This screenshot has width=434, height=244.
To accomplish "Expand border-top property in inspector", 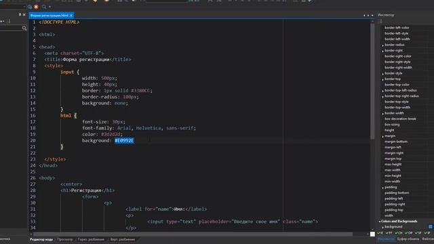I will (382, 79).
